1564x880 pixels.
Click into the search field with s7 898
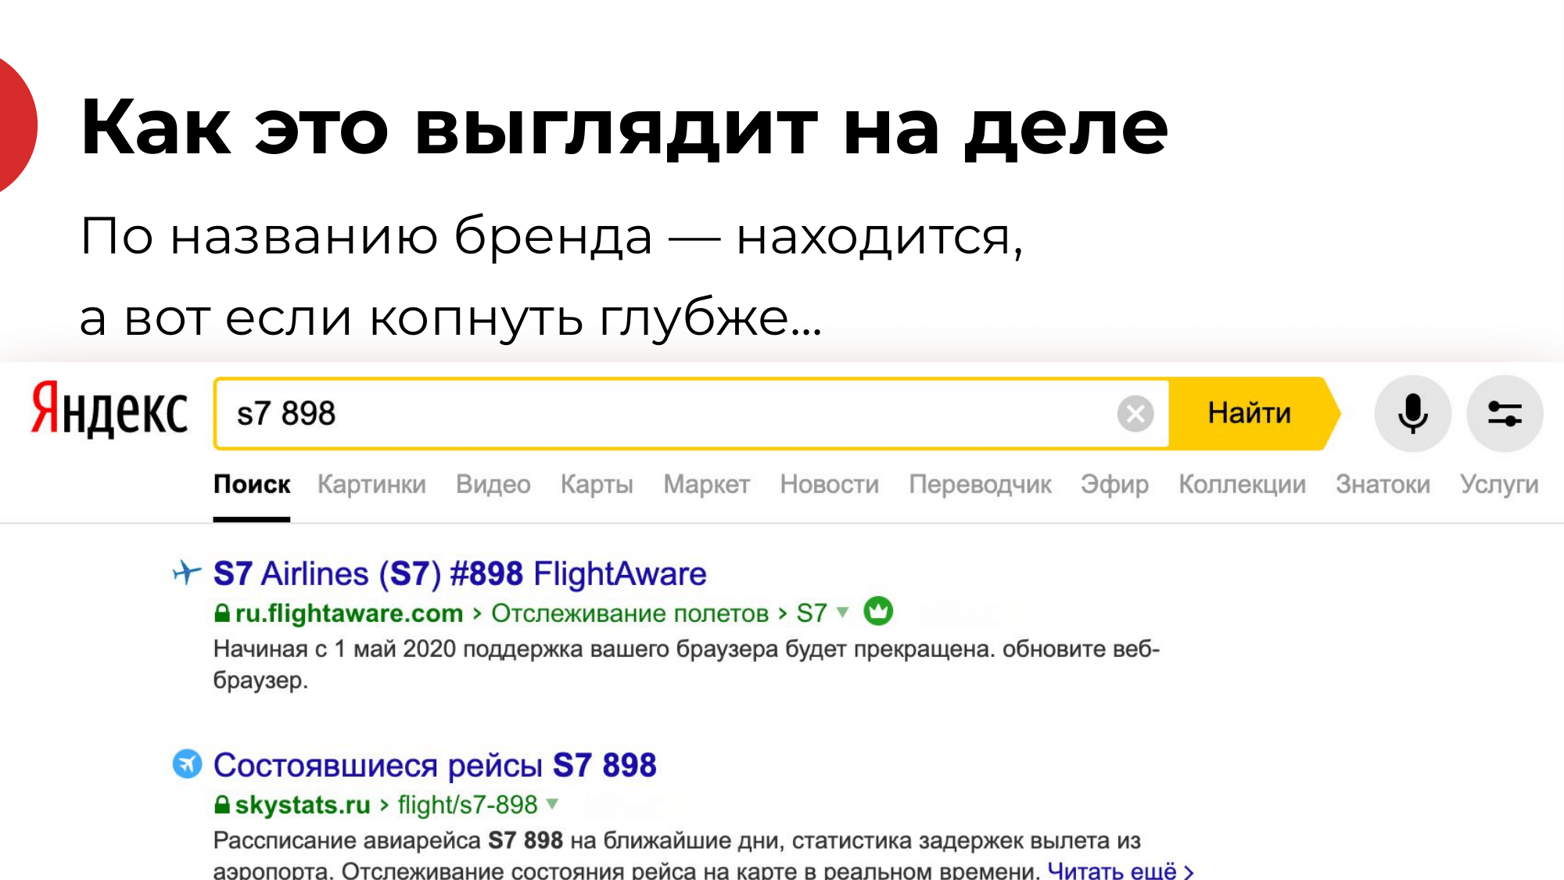tap(665, 414)
